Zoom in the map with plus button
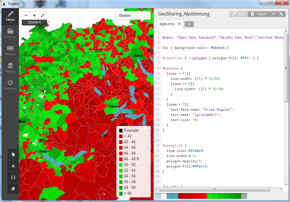290x202 pixels. click(34, 15)
